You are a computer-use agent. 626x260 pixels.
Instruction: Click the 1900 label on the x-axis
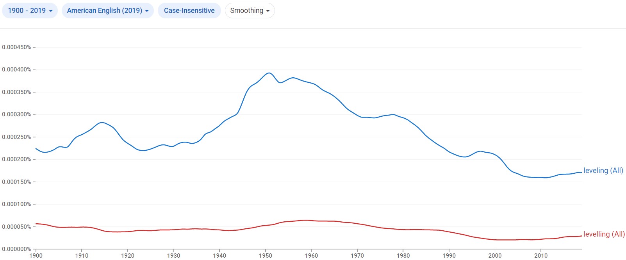tap(36, 255)
